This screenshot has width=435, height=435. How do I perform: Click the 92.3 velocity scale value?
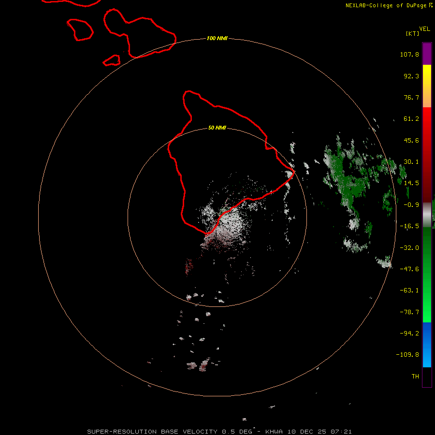pos(411,76)
